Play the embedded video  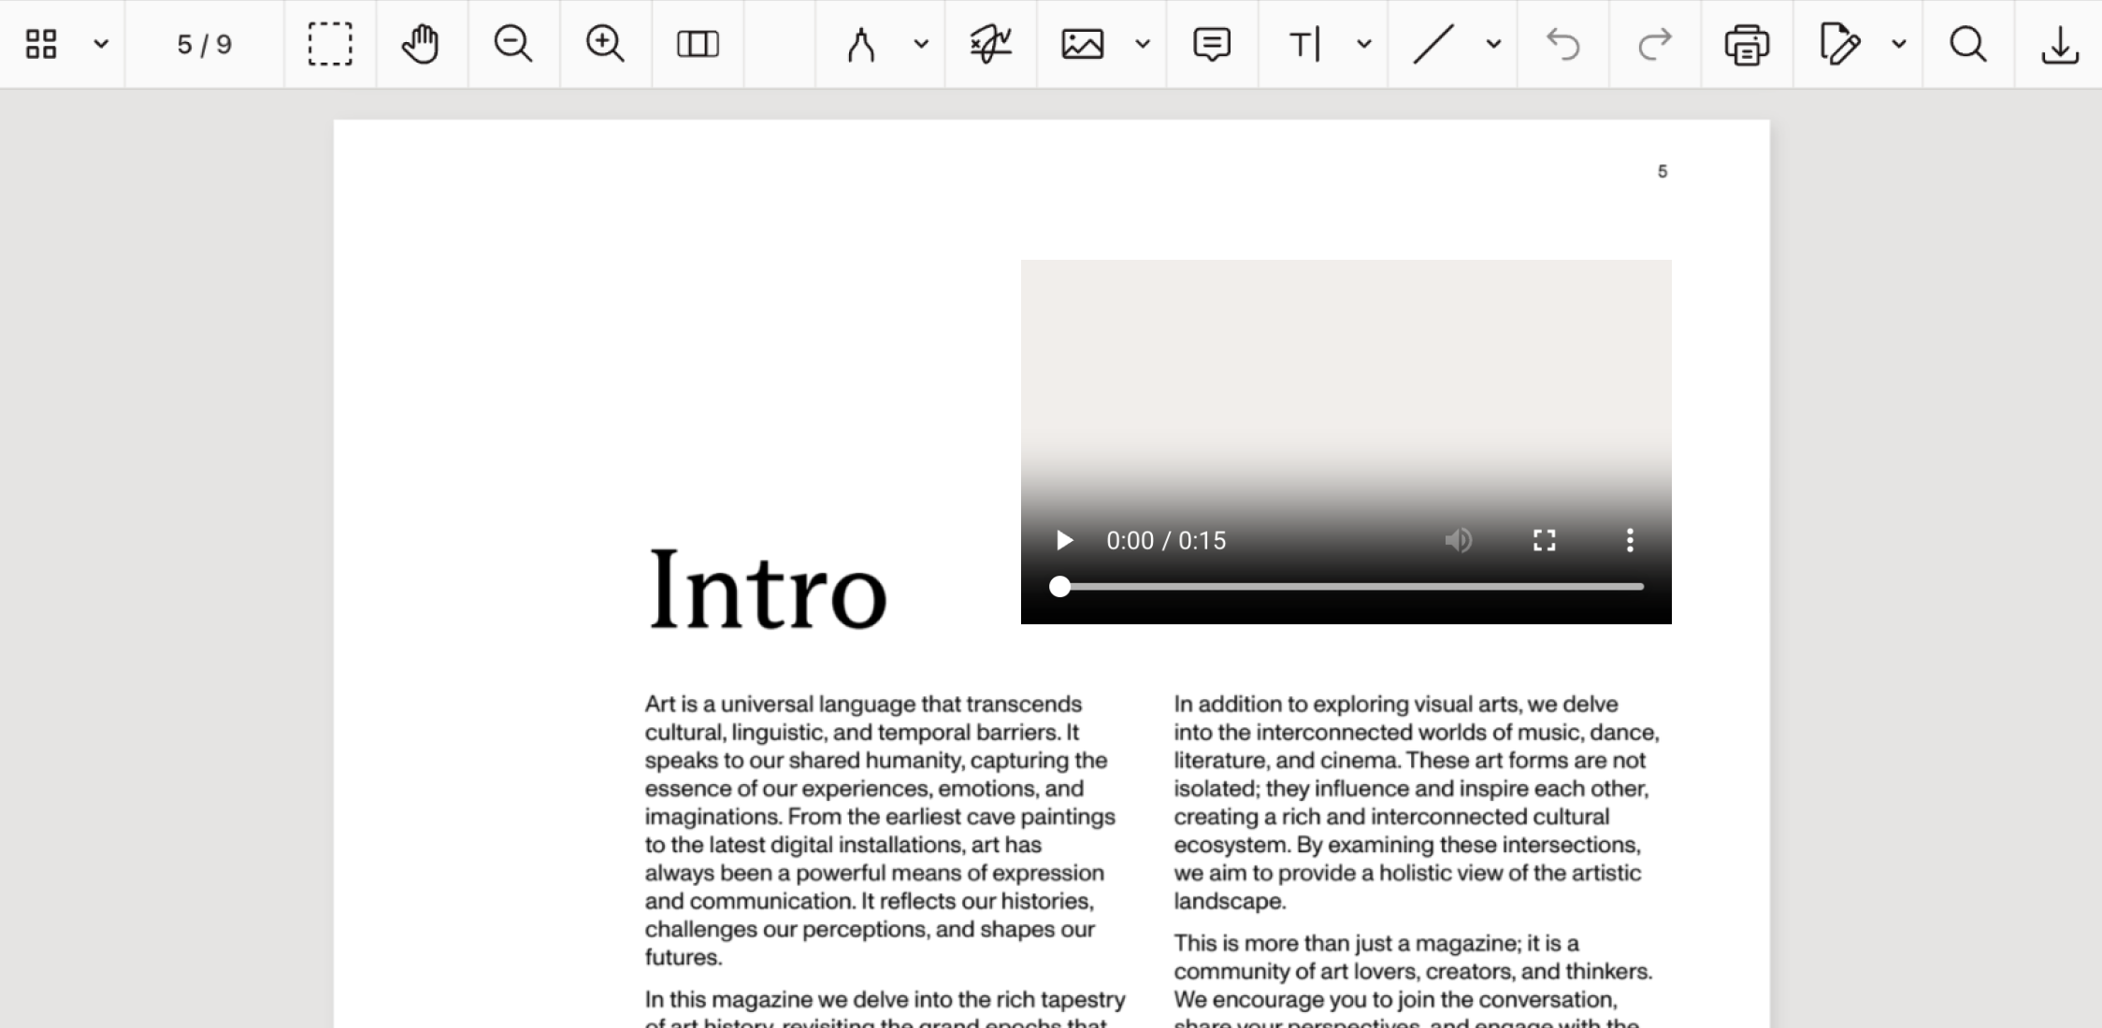[x=1063, y=540]
